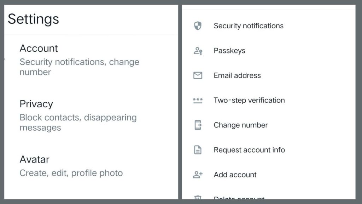Click the Settings heading
Image resolution: width=362 pixels, height=204 pixels.
coord(33,19)
